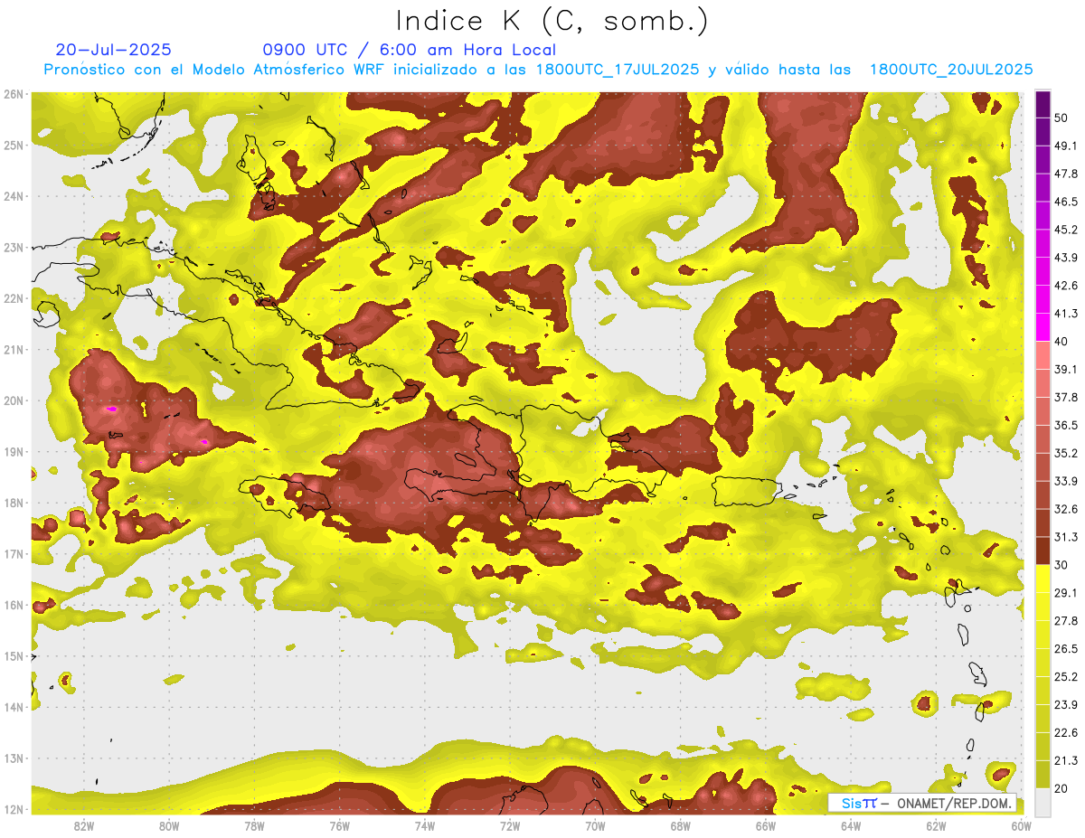1085x838 pixels.
Task: Click the 70W longitude label
Action: [595, 826]
